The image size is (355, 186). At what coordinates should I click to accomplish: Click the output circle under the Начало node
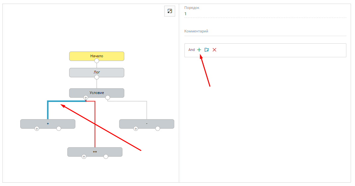pos(97,61)
